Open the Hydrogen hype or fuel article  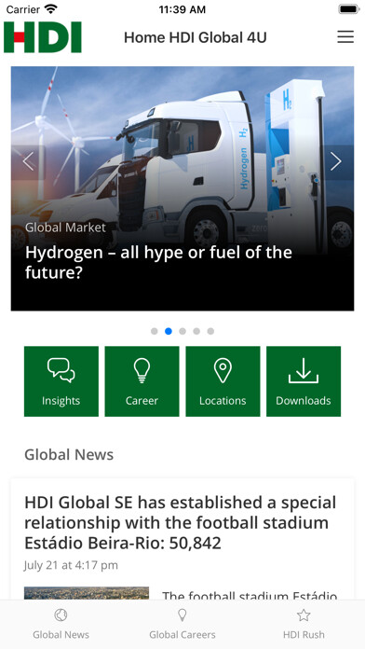tap(158, 262)
